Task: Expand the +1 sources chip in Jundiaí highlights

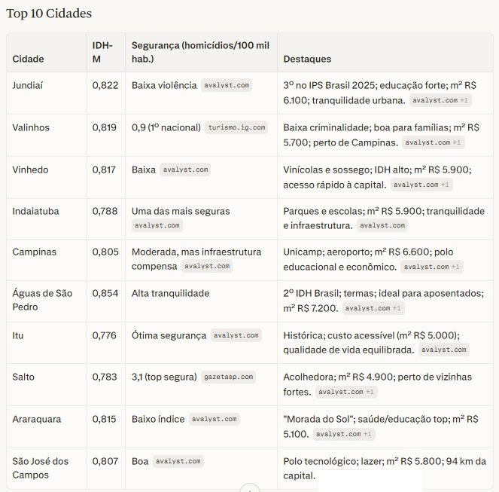Action: [440, 99]
